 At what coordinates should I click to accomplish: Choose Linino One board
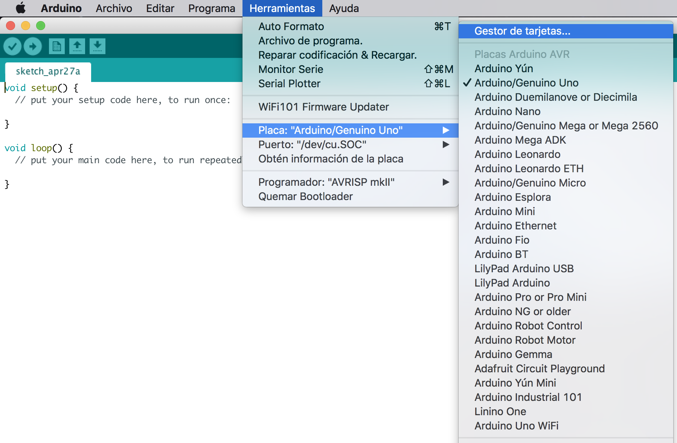566,411
